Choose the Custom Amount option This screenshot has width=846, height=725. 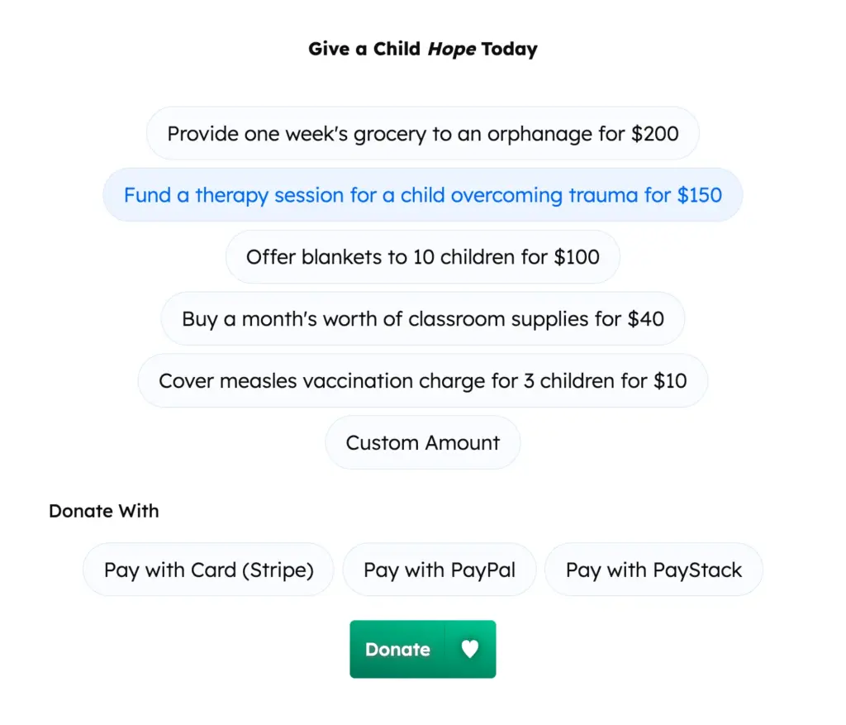coord(422,443)
